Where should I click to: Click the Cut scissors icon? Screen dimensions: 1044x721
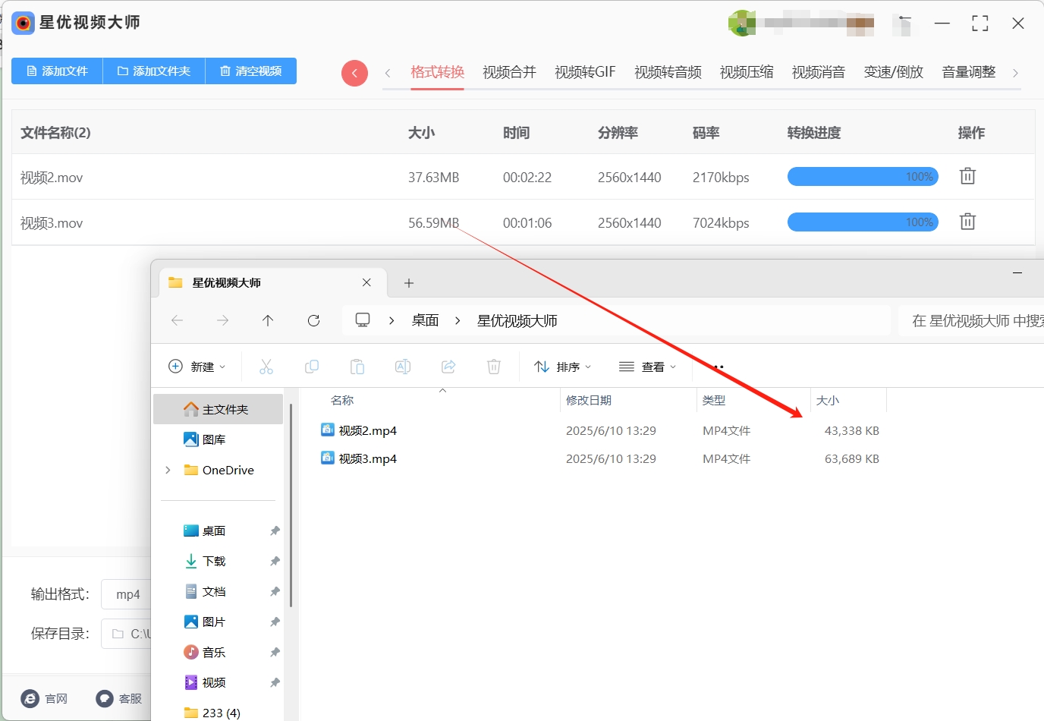(x=266, y=367)
